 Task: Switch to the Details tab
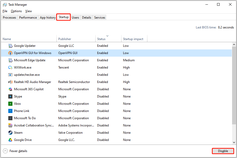pos(87,18)
